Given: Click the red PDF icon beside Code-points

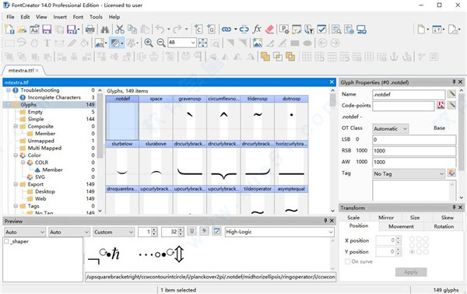Looking at the screenshot, I should [441, 105].
